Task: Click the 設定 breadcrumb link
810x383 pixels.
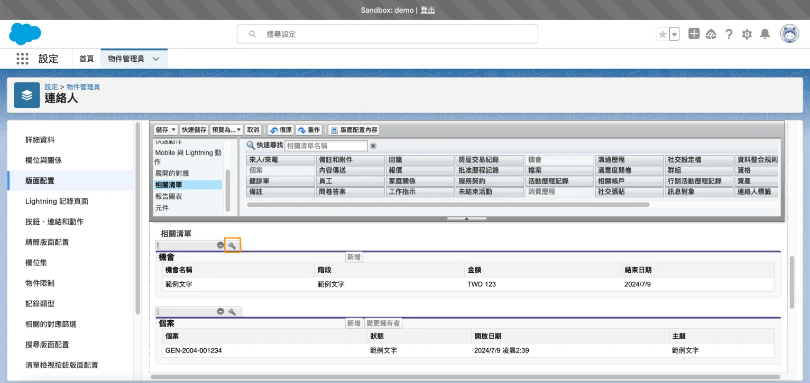Action: pos(51,87)
